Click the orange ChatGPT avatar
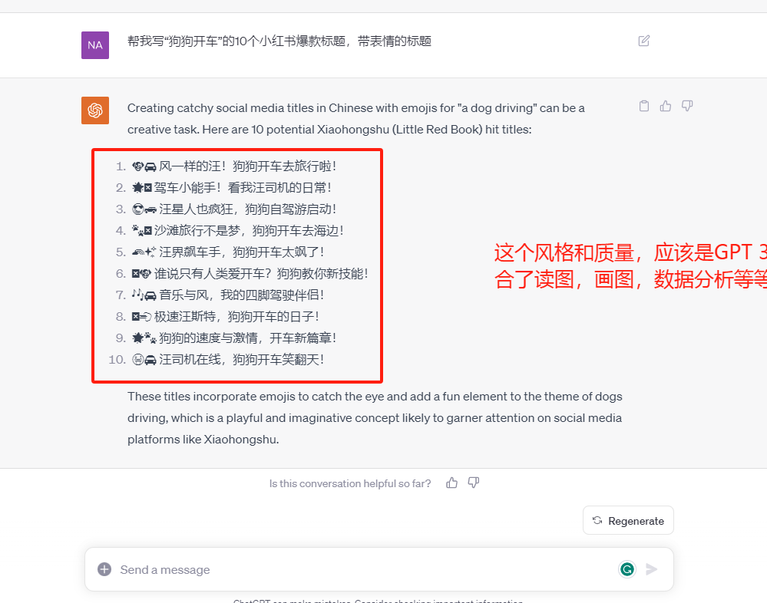The height and width of the screenshot is (603, 767). click(x=95, y=110)
